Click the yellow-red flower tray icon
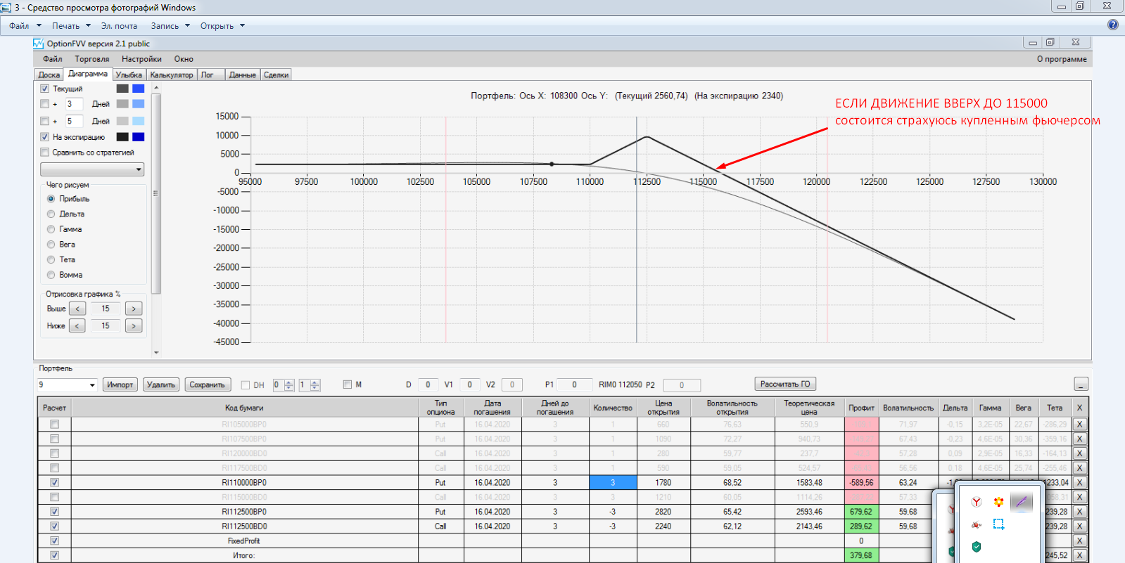 [x=998, y=502]
